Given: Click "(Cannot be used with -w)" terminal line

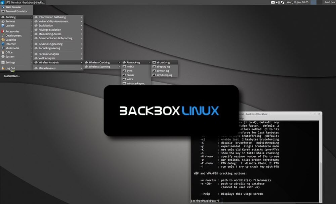Looking at the screenshot, I should 241,187.
